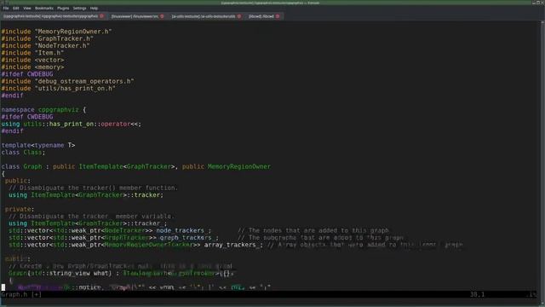The width and height of the screenshot is (545, 307).
Task: Click the '#include "utils/has_print_on.h"' line
Action: pos(59,89)
